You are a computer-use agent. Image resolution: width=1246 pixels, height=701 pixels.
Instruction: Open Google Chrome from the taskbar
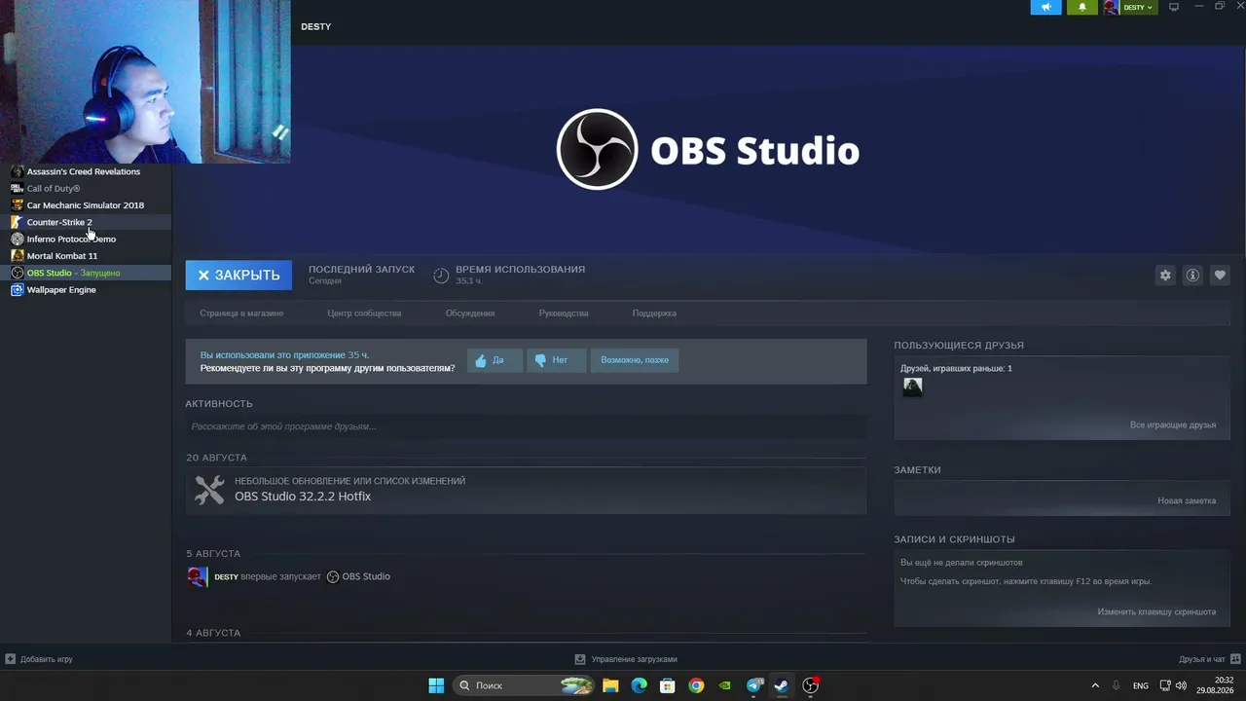coord(696,685)
